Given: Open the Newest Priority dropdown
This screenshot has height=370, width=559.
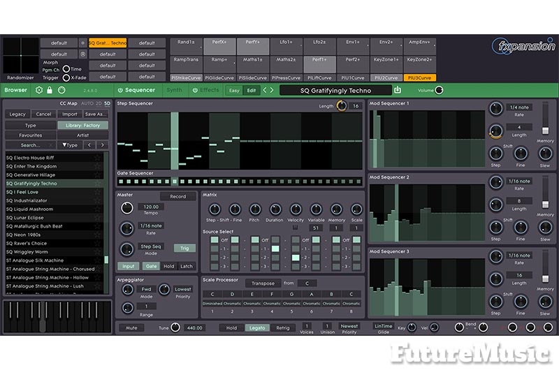Looking at the screenshot, I should (x=349, y=326).
